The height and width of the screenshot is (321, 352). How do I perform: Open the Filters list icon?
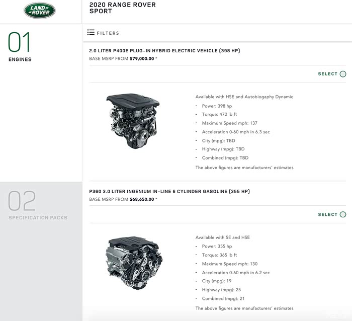pyautogui.click(x=91, y=32)
